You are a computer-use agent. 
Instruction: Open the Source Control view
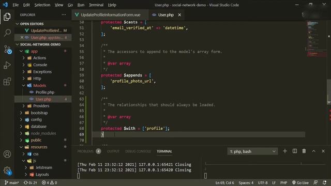pos(8,50)
